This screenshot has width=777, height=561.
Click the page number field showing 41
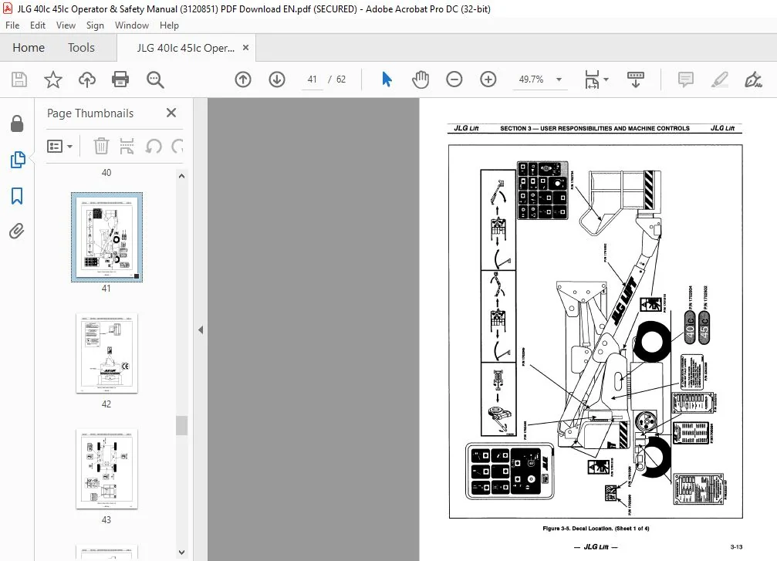point(312,79)
